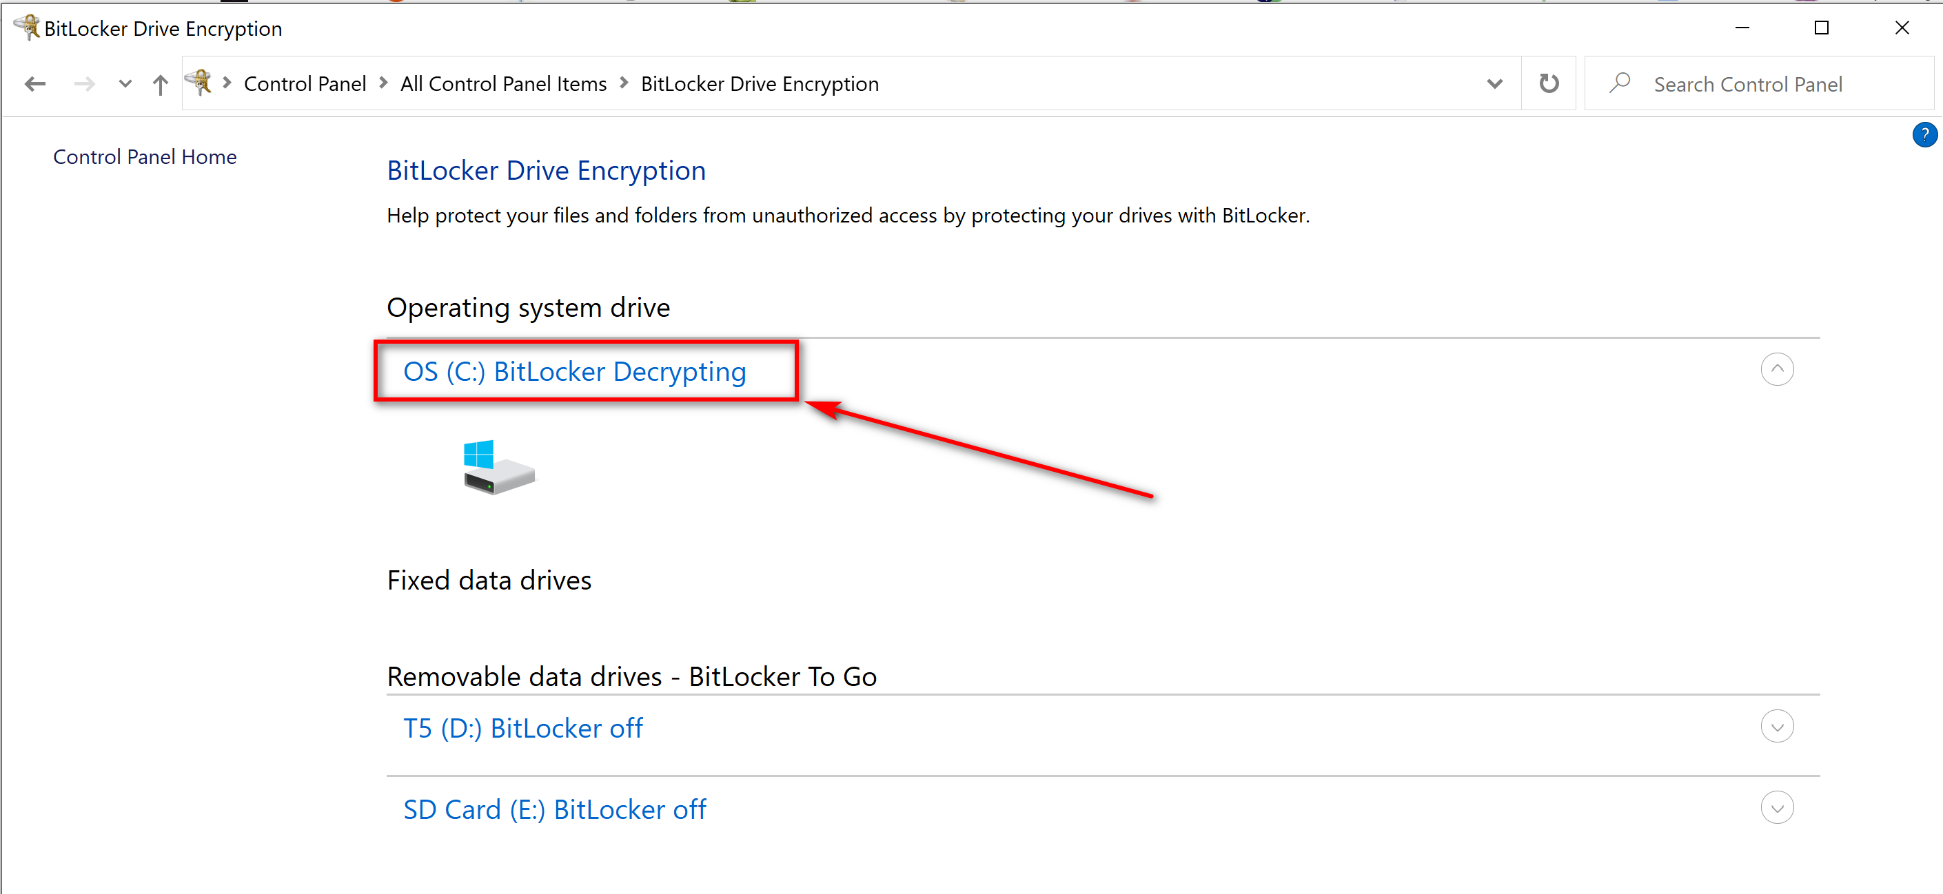Click the Forward navigation arrow
Screen dimensions: 1943x894
click(x=85, y=83)
